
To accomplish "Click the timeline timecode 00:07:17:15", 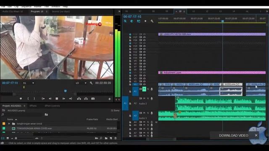I will coord(132,17).
